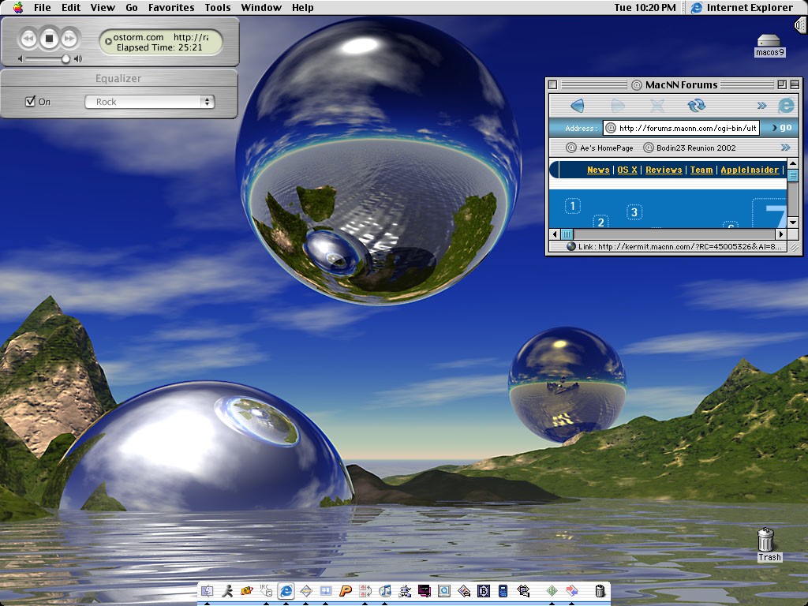The width and height of the screenshot is (808, 606).
Task: Stop playback in the iTunes player
Action: (49, 38)
